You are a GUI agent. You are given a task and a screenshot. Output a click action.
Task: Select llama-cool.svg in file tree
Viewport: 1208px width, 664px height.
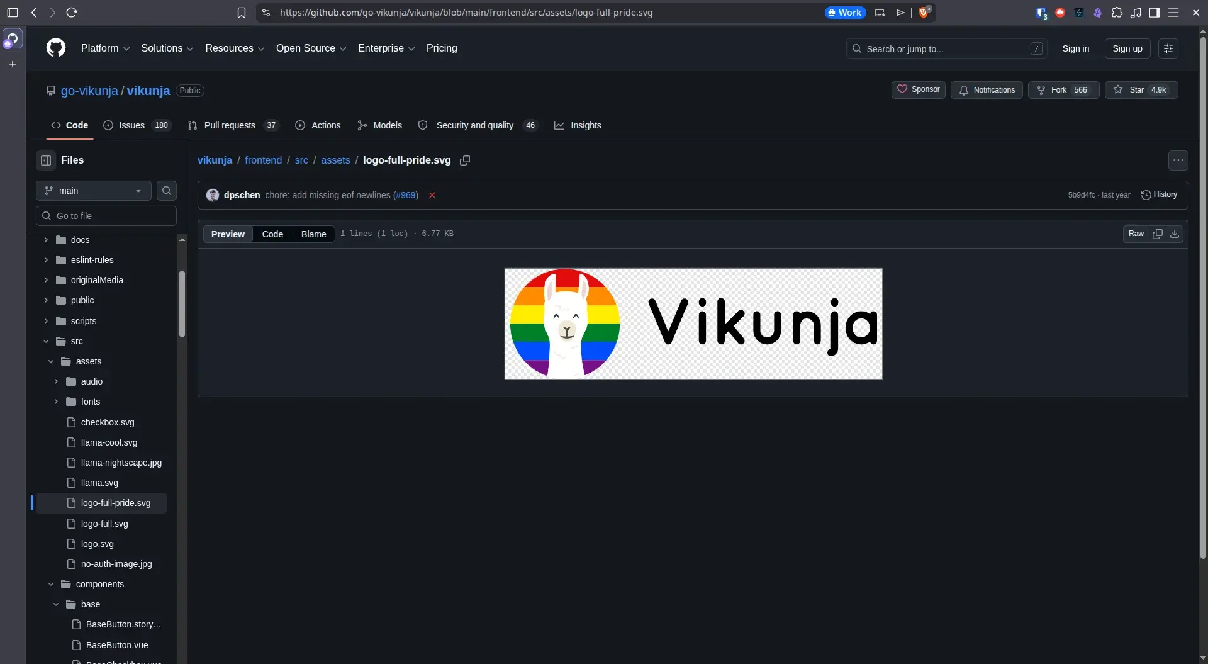click(109, 442)
